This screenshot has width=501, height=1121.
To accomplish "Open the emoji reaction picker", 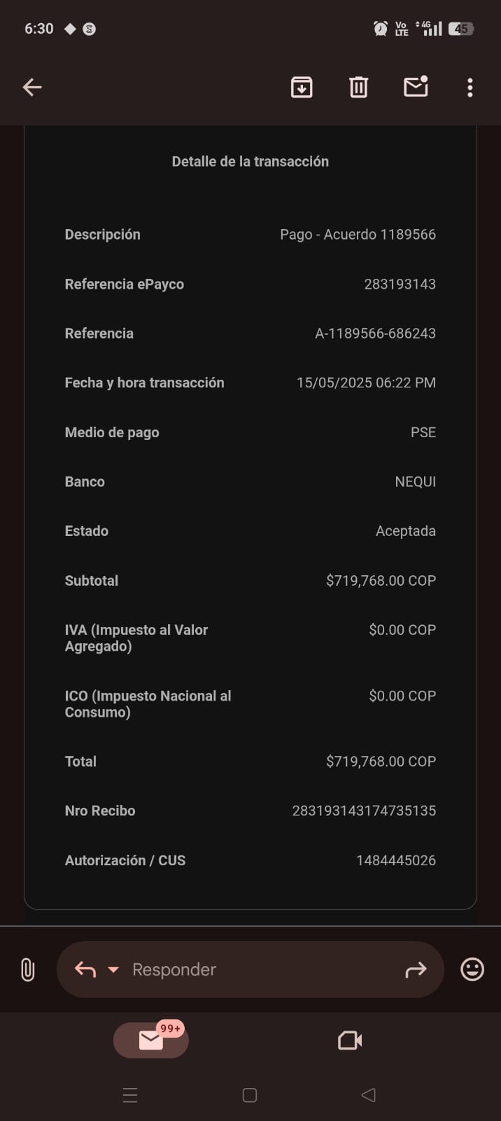I will (472, 970).
